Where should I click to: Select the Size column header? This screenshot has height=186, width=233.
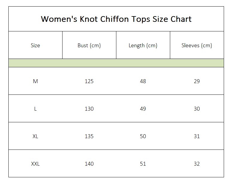35,45
